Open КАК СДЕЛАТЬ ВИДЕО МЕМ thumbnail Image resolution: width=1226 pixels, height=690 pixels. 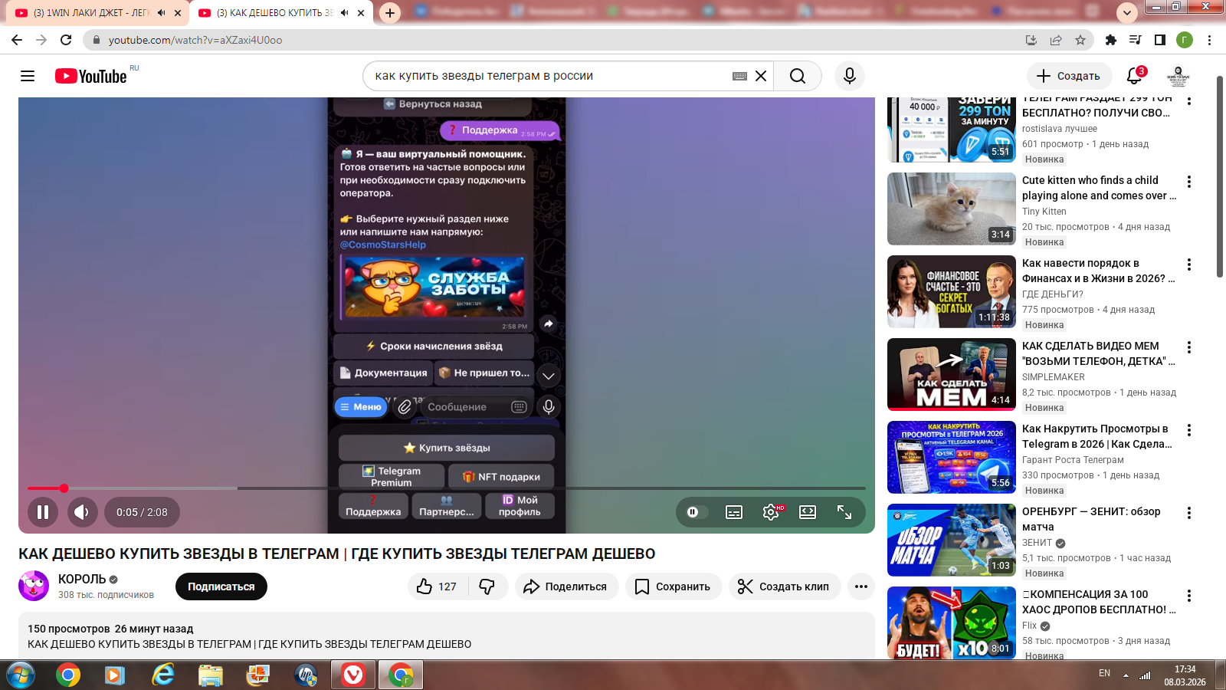click(952, 374)
